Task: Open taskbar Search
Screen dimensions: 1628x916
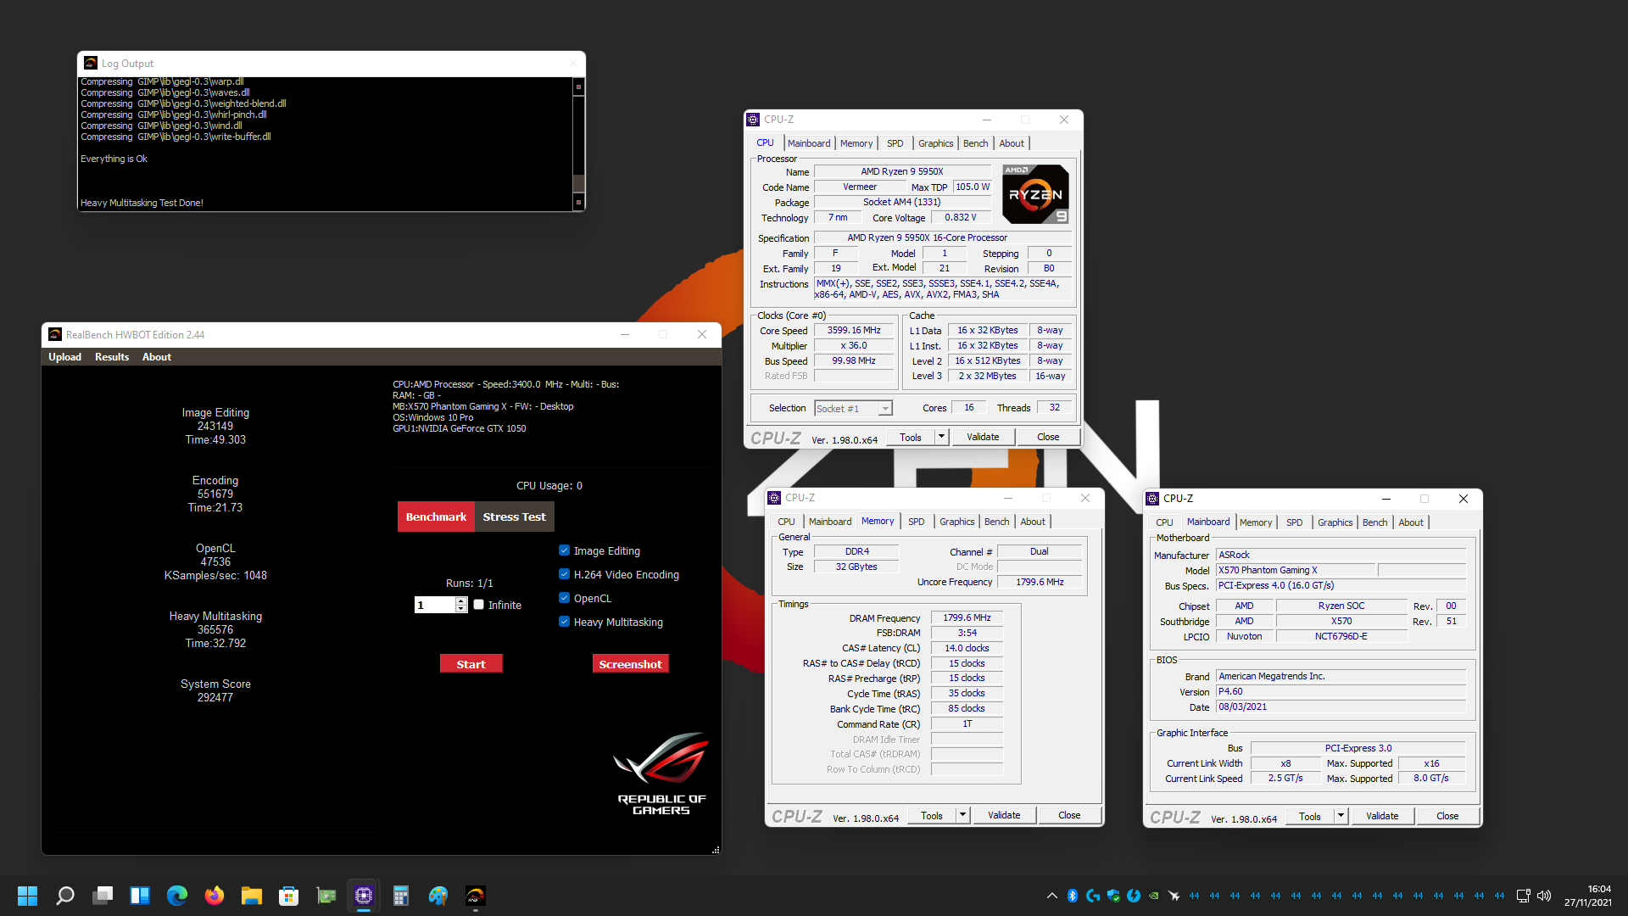Action: tap(65, 896)
